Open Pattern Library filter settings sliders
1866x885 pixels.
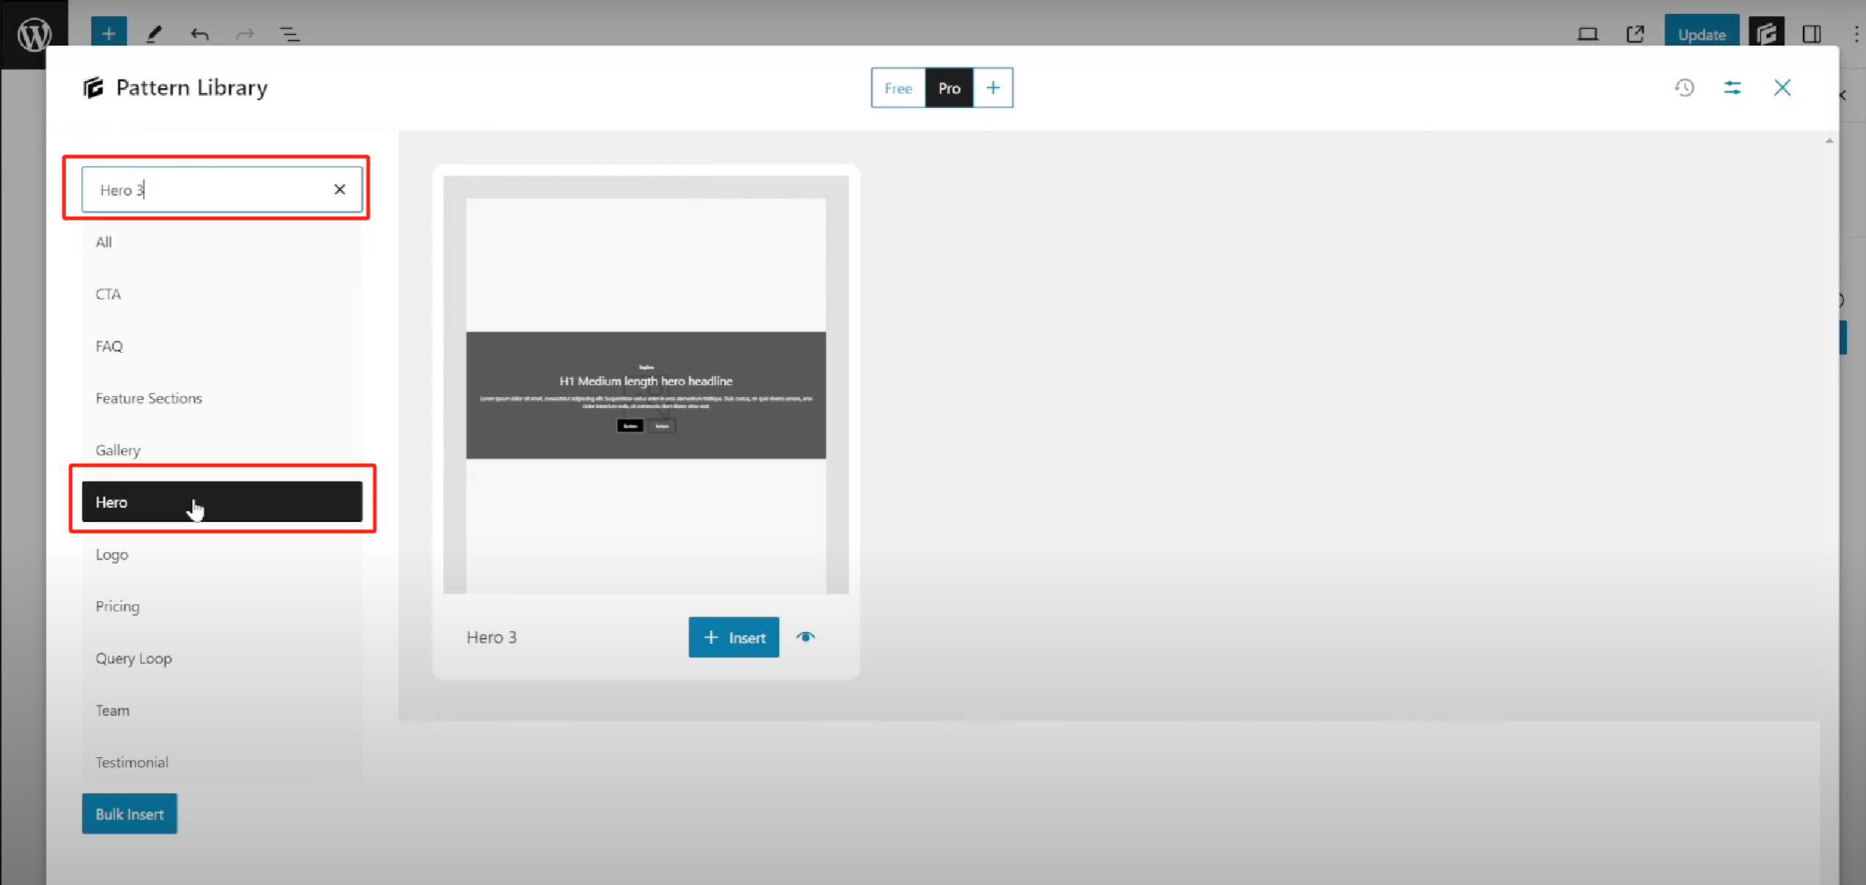(x=1732, y=88)
